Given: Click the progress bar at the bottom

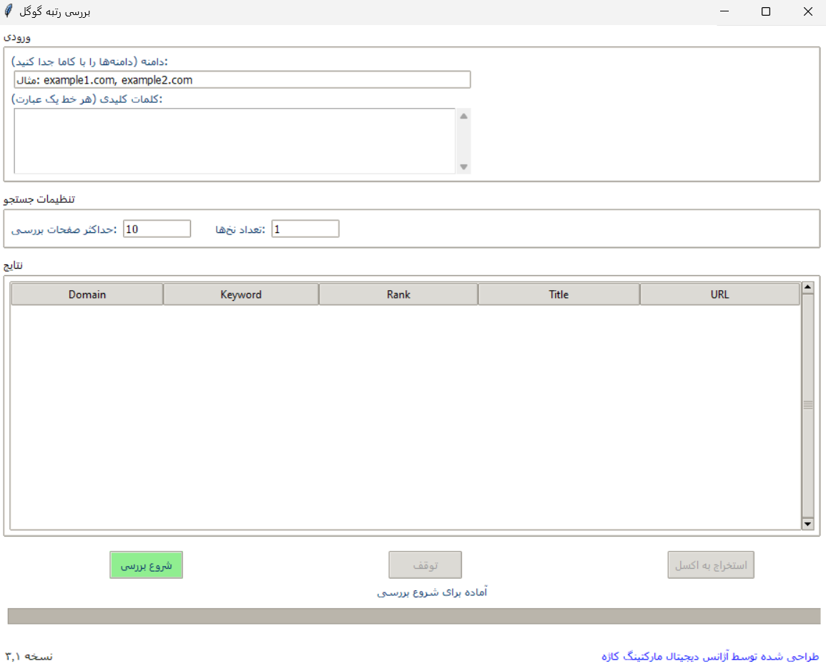Looking at the screenshot, I should tap(414, 616).
